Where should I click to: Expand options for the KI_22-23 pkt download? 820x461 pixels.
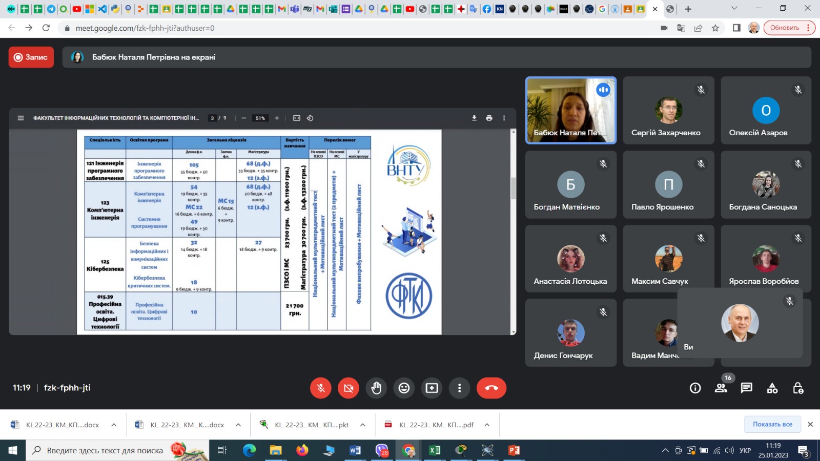[362, 425]
